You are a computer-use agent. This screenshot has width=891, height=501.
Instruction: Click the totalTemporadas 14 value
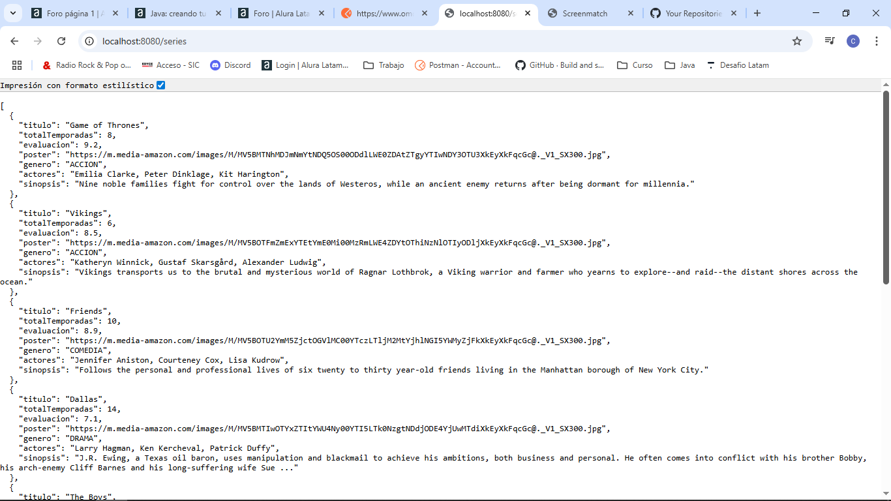(x=112, y=409)
